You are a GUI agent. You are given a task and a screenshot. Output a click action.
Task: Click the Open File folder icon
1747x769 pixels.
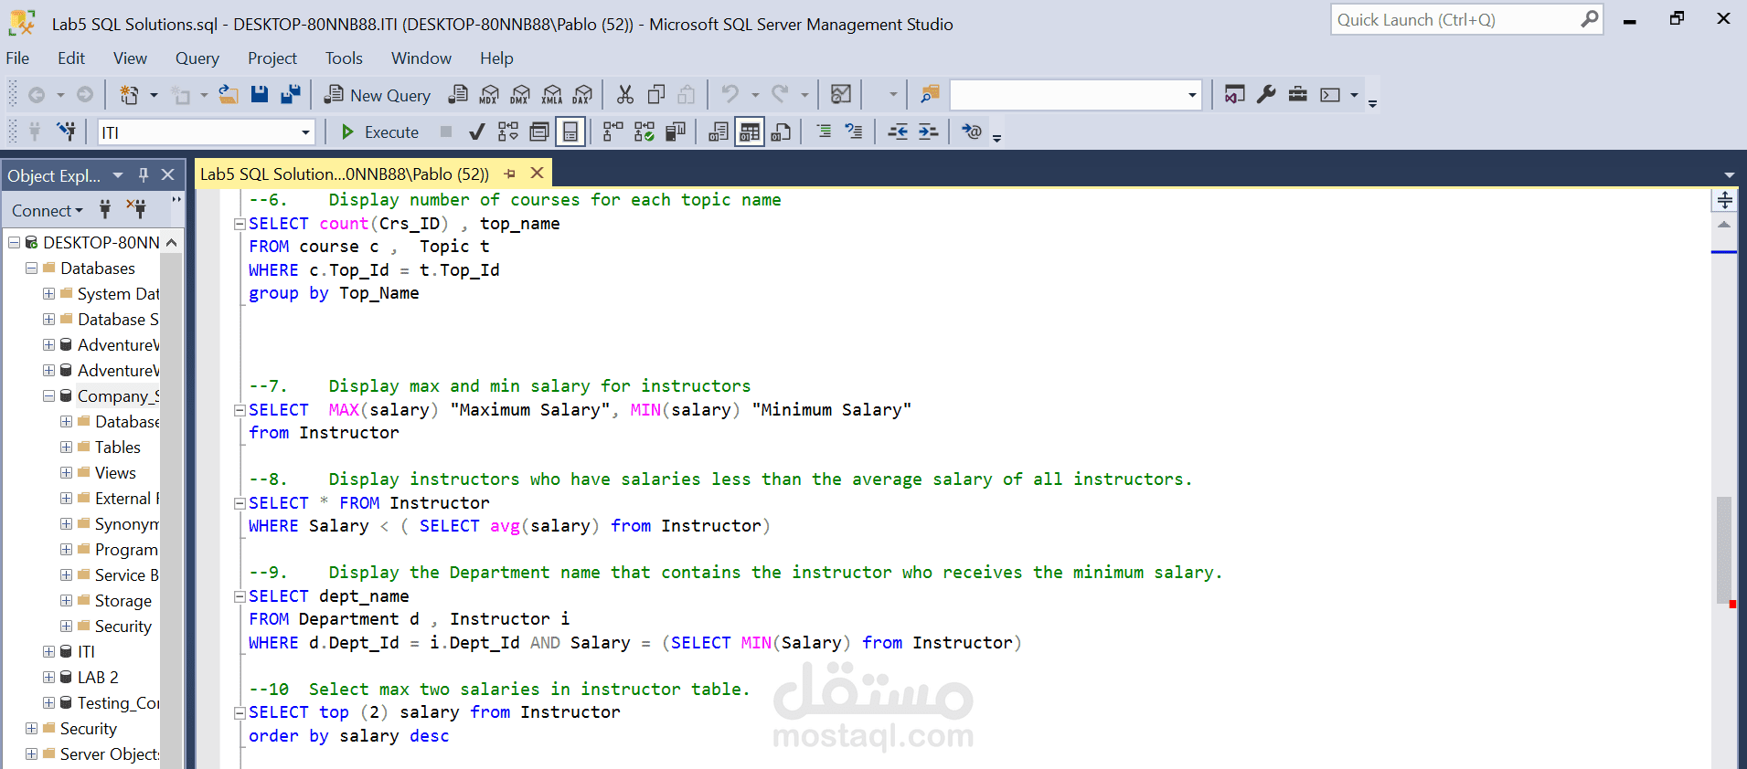[229, 95]
